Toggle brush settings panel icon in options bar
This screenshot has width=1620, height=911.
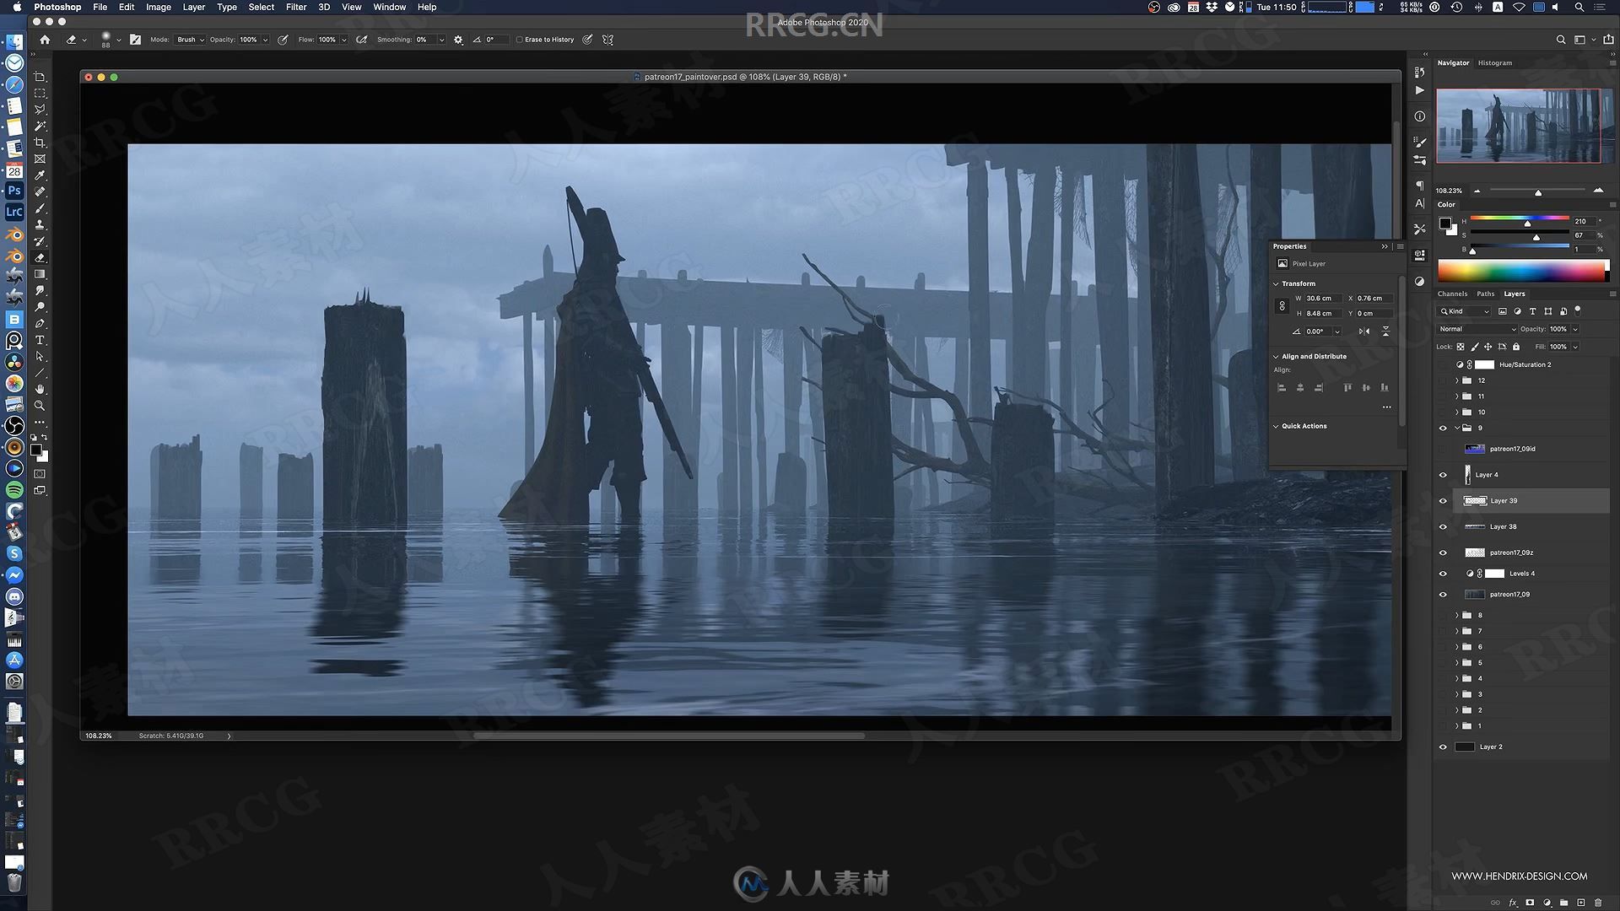[x=135, y=40]
